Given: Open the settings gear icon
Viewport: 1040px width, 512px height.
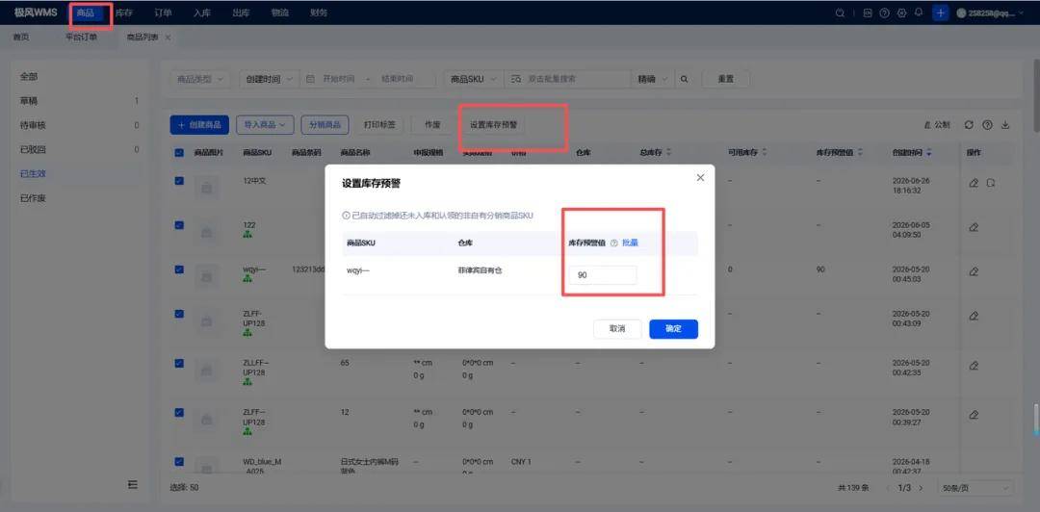Looking at the screenshot, I should coord(901,13).
